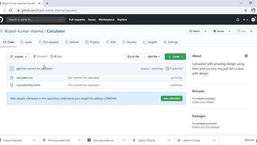
Task: Open commit history with the clock icon
Action: pyautogui.click(x=167, y=69)
